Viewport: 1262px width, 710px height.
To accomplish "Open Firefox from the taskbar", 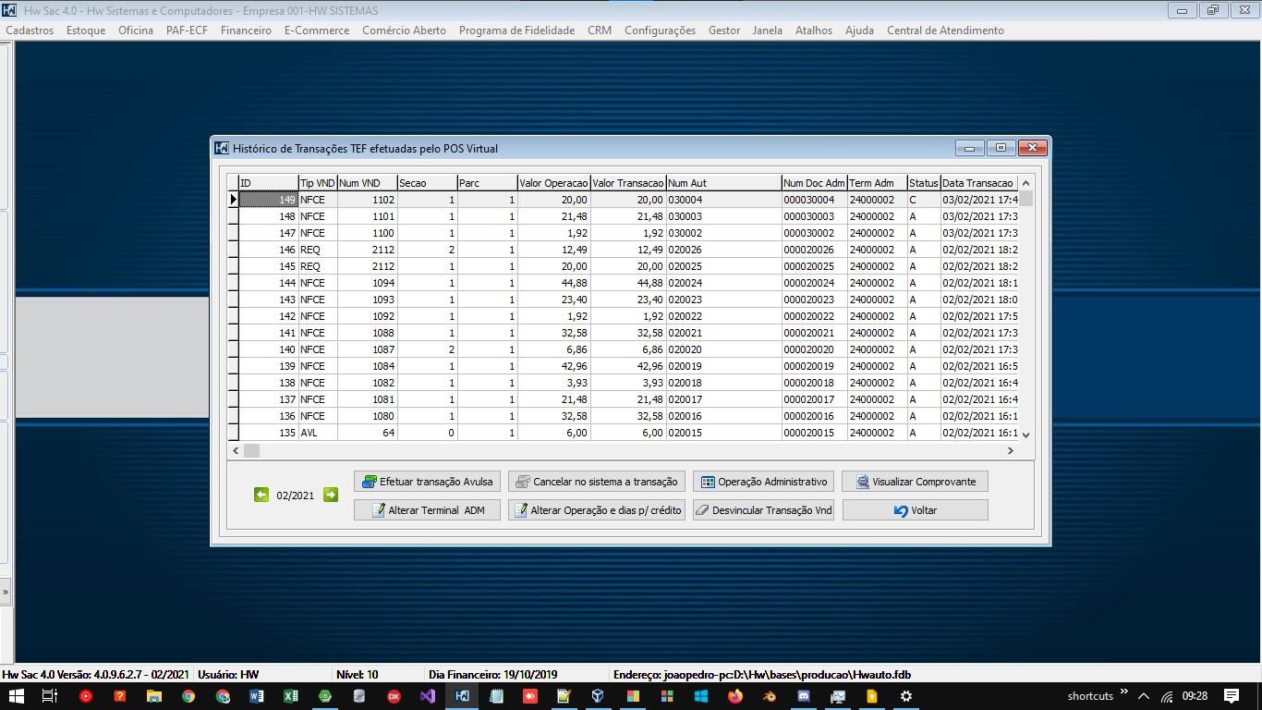I will pyautogui.click(x=735, y=696).
